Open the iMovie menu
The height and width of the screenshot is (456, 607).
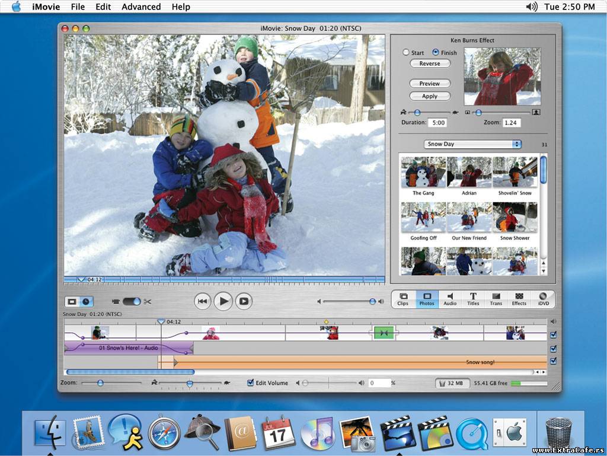46,7
